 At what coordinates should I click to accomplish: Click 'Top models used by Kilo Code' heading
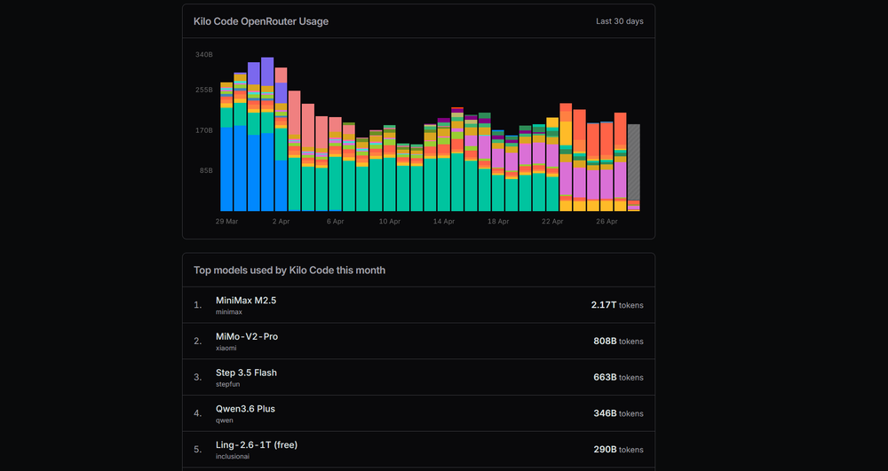tap(289, 271)
